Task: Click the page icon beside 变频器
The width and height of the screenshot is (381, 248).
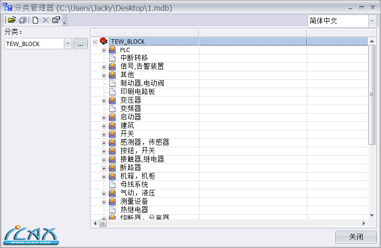Action: 112,108
